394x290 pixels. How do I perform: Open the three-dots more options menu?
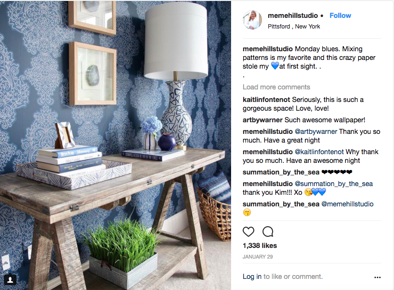pos(378,277)
